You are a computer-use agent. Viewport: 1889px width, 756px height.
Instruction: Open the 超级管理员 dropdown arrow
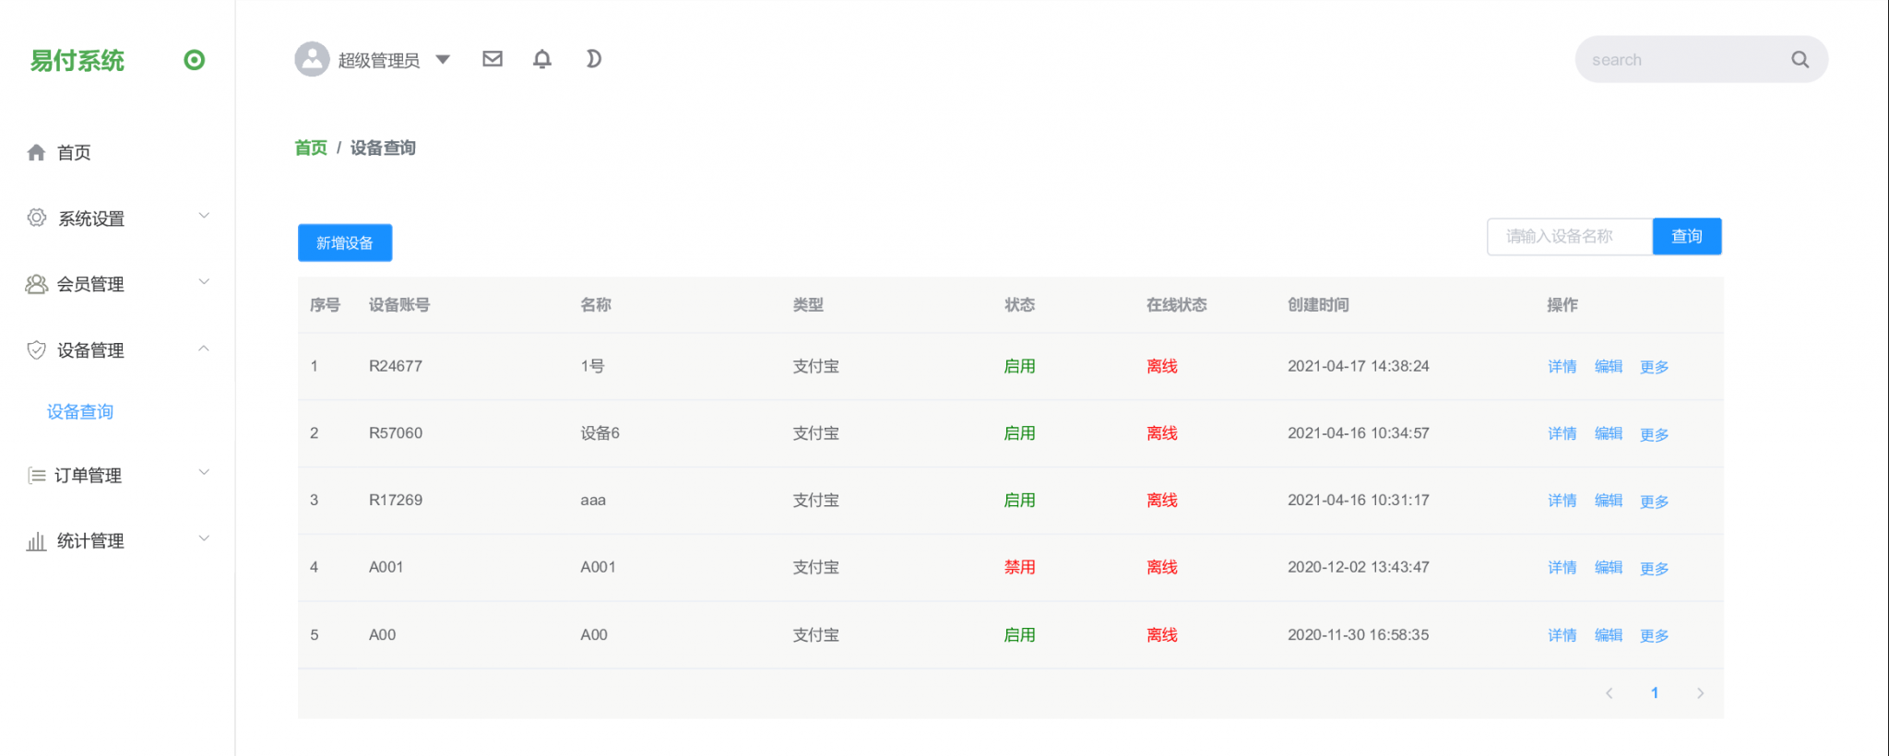point(443,59)
